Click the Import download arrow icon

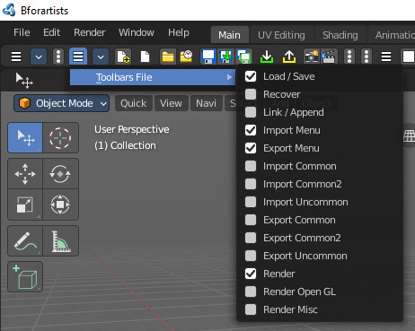pyautogui.click(x=267, y=57)
